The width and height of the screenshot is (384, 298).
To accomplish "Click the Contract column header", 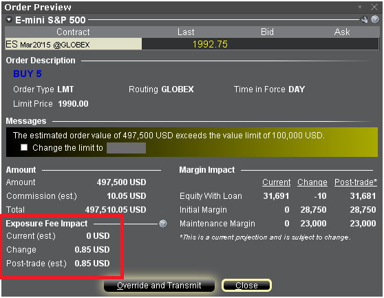I will tap(73, 32).
